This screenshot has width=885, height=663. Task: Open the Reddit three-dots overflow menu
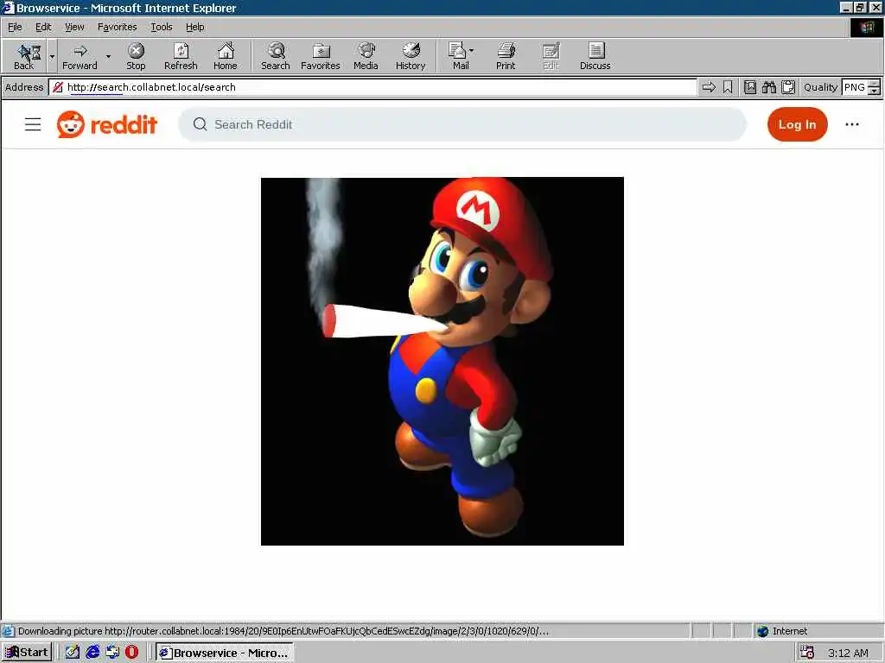(x=851, y=124)
